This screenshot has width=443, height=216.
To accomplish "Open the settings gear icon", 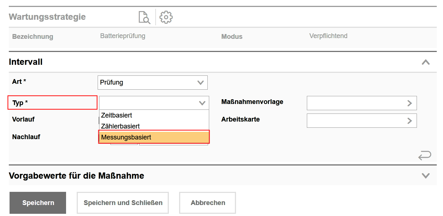I will point(166,17).
